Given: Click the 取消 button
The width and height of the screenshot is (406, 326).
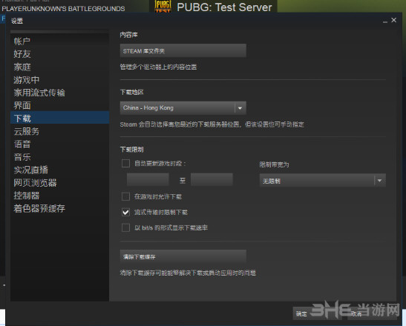Looking at the screenshot, I should 372,313.
